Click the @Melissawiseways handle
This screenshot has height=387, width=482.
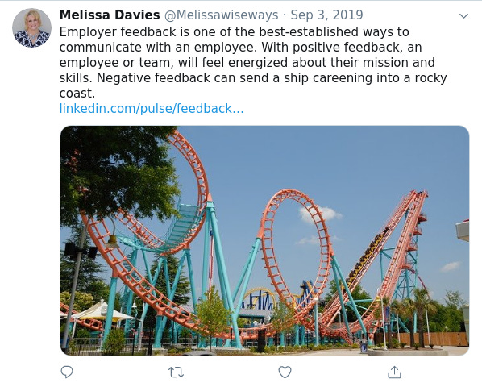pos(222,15)
